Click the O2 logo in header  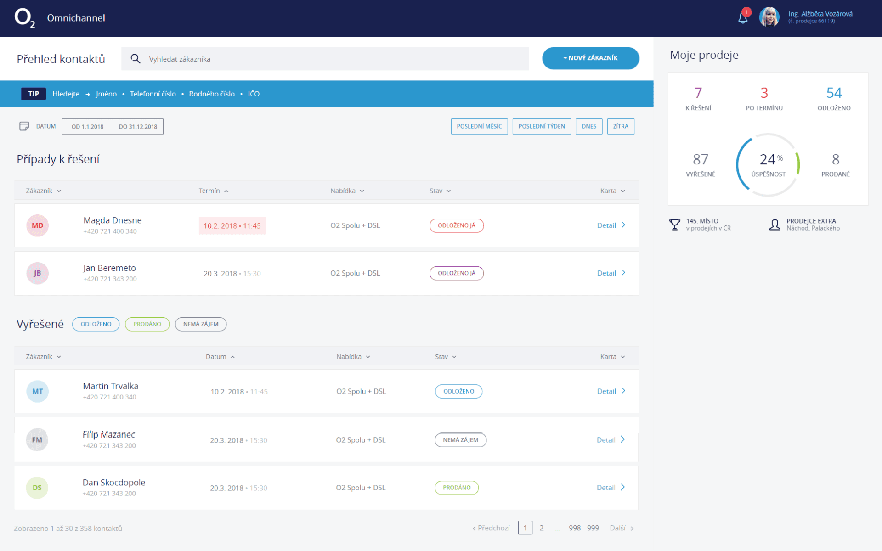click(24, 18)
